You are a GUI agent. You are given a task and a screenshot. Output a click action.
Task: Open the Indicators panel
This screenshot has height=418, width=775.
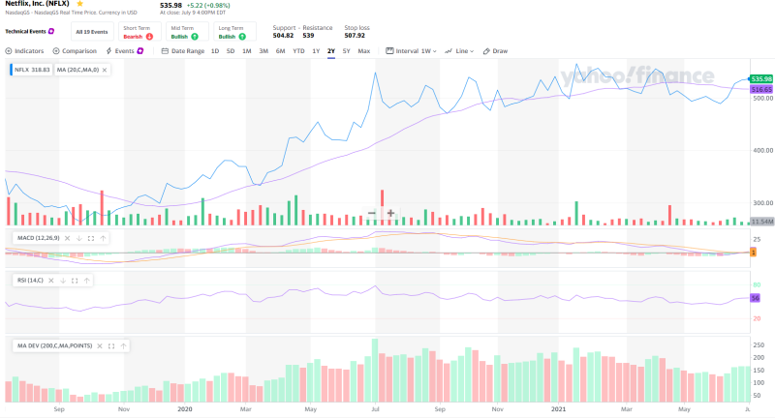(x=24, y=51)
